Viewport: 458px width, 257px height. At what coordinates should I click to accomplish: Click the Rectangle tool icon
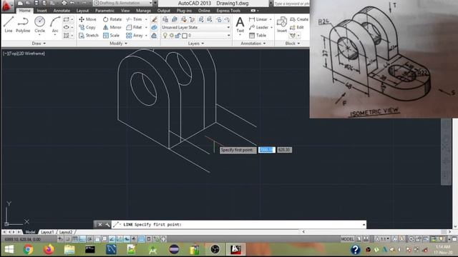67,19
